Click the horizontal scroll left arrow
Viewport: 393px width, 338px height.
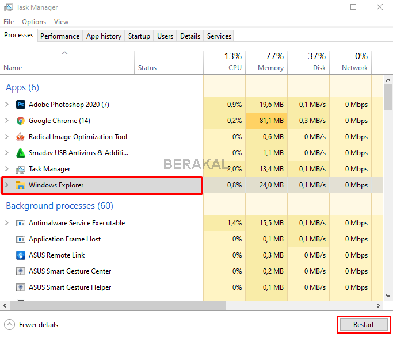5,305
